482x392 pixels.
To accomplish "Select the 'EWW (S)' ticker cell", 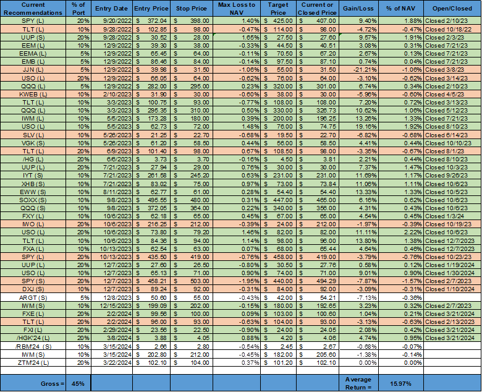I will 33,192.
